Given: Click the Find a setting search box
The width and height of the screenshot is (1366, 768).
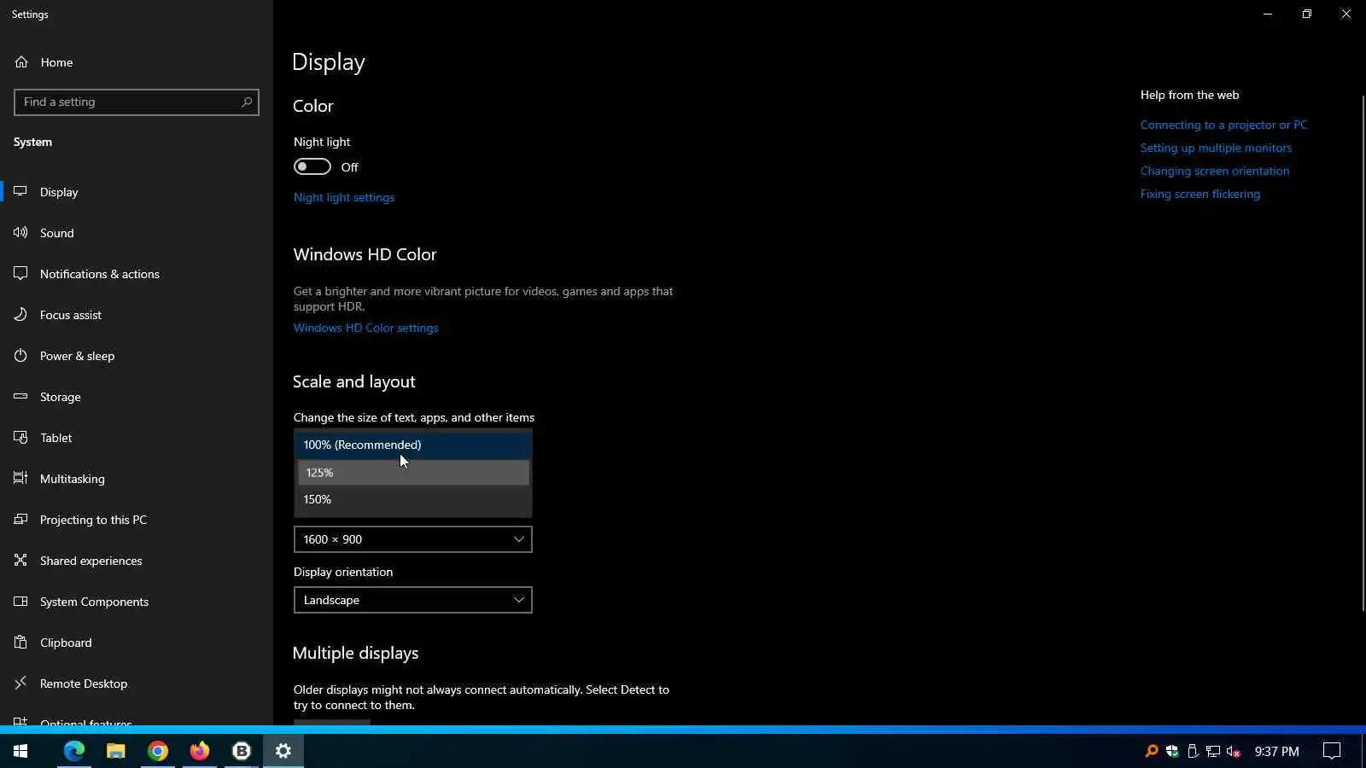Looking at the screenshot, I should coord(137,102).
